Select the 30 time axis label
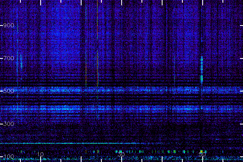Image resolution: width=243 pixels, height=162 pixels. pyautogui.click(x=121, y=154)
